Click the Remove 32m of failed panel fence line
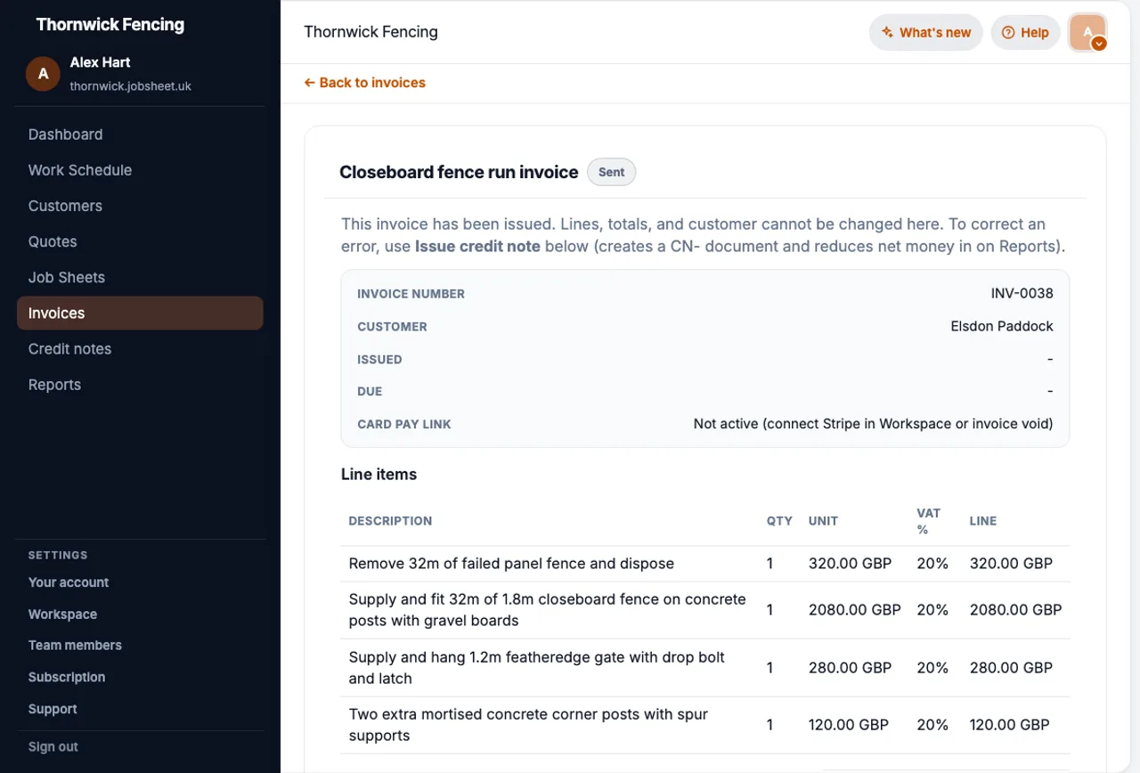The image size is (1140, 773). click(511, 564)
